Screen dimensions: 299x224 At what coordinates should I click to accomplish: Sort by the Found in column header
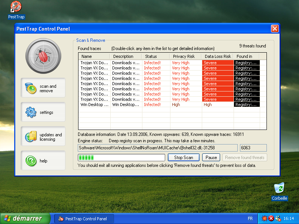246,56
